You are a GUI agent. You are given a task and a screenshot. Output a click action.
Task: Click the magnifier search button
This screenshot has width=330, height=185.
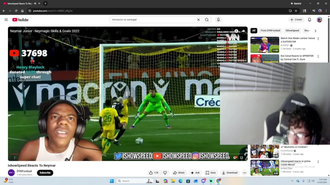pyautogui.click(x=207, y=20)
